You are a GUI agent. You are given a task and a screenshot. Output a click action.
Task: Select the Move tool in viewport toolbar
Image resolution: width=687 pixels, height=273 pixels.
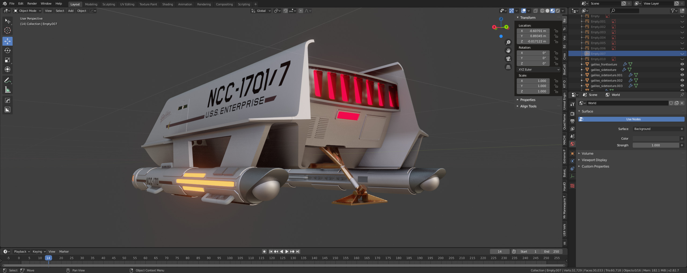8,41
